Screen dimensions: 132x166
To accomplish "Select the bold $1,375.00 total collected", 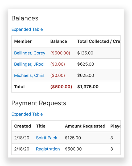I will (88, 87).
